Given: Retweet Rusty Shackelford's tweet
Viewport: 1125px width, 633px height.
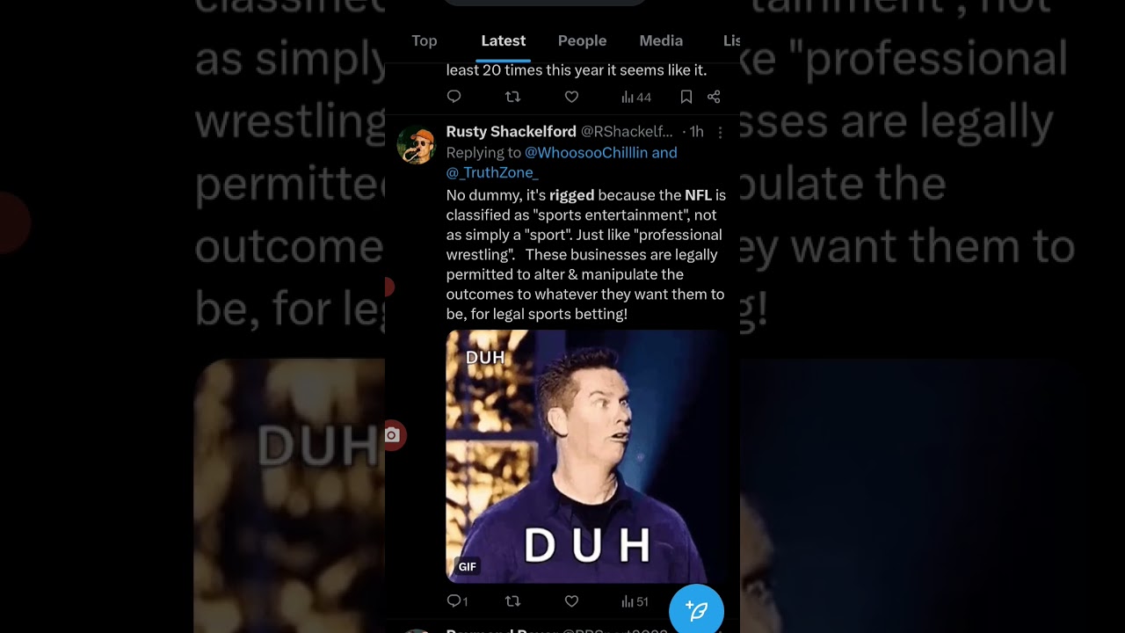Looking at the screenshot, I should (513, 601).
